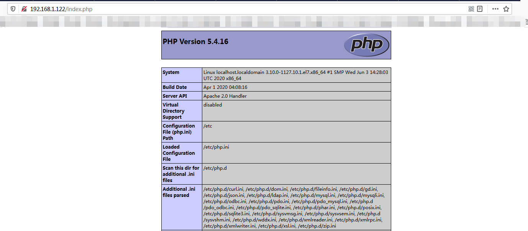Screen dimensions: 528x231
Task: Click the Apache 2.0 Handler value
Action: click(225, 96)
